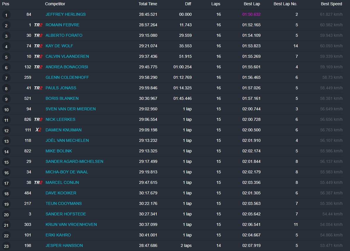
Task: Click the Best Lap No. column header
Action: [x=285, y=4]
